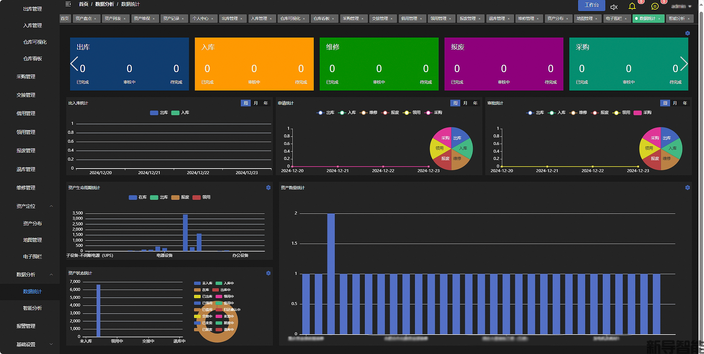Mute notifications with the speaker icon
This screenshot has height=354, width=704.
click(614, 7)
